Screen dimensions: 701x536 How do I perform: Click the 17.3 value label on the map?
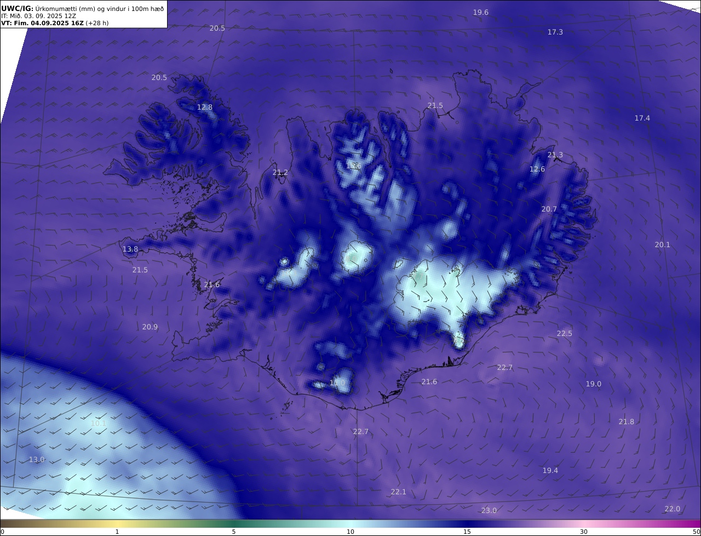pyautogui.click(x=555, y=32)
